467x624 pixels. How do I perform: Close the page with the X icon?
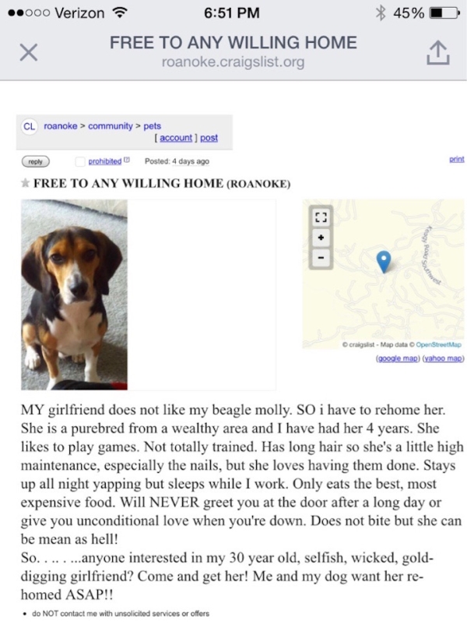pos(29,52)
